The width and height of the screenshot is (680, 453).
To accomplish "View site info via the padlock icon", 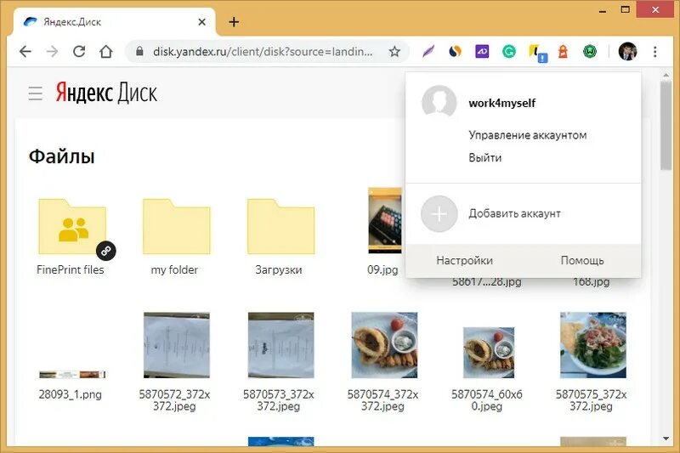I will (139, 52).
